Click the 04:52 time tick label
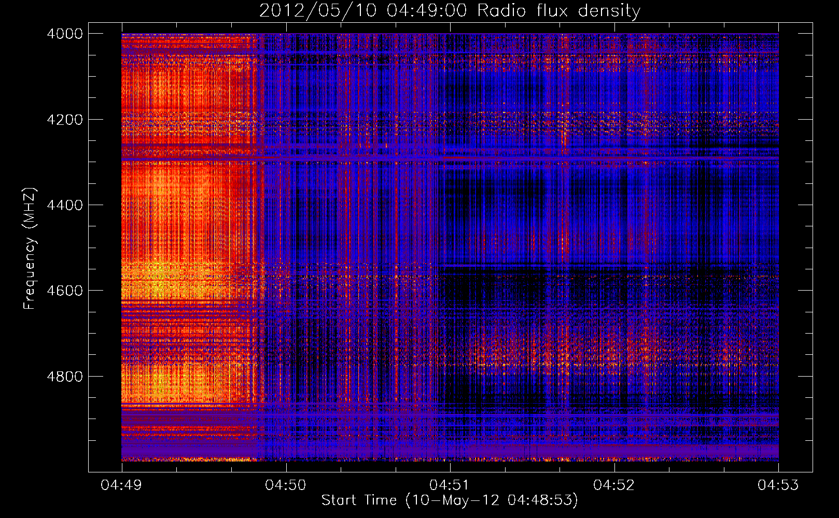 [614, 485]
